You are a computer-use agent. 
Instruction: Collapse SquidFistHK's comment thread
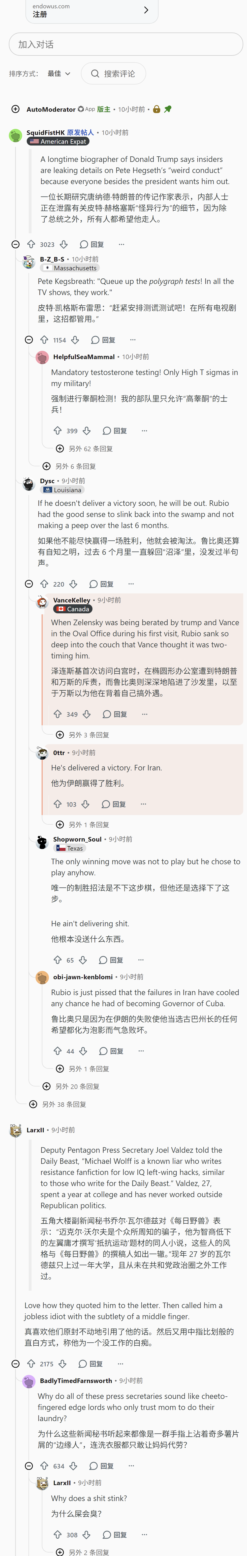(x=16, y=245)
